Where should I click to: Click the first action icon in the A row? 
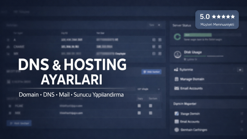click(x=154, y=40)
